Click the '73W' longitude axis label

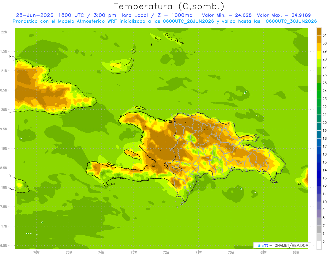(134, 252)
